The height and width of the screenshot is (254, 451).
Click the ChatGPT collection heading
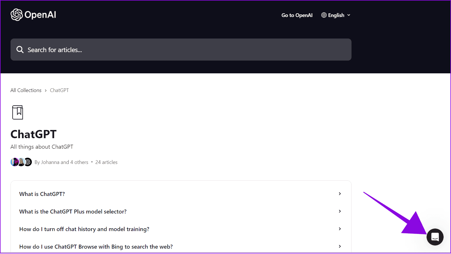34,134
